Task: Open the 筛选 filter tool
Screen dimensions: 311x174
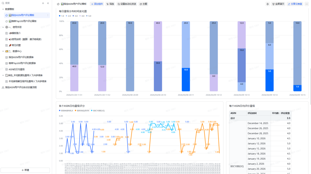Action: click(x=110, y=4)
